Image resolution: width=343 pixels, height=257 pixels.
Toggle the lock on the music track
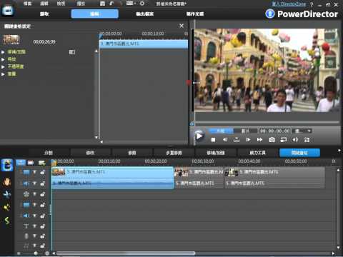(x=42, y=246)
